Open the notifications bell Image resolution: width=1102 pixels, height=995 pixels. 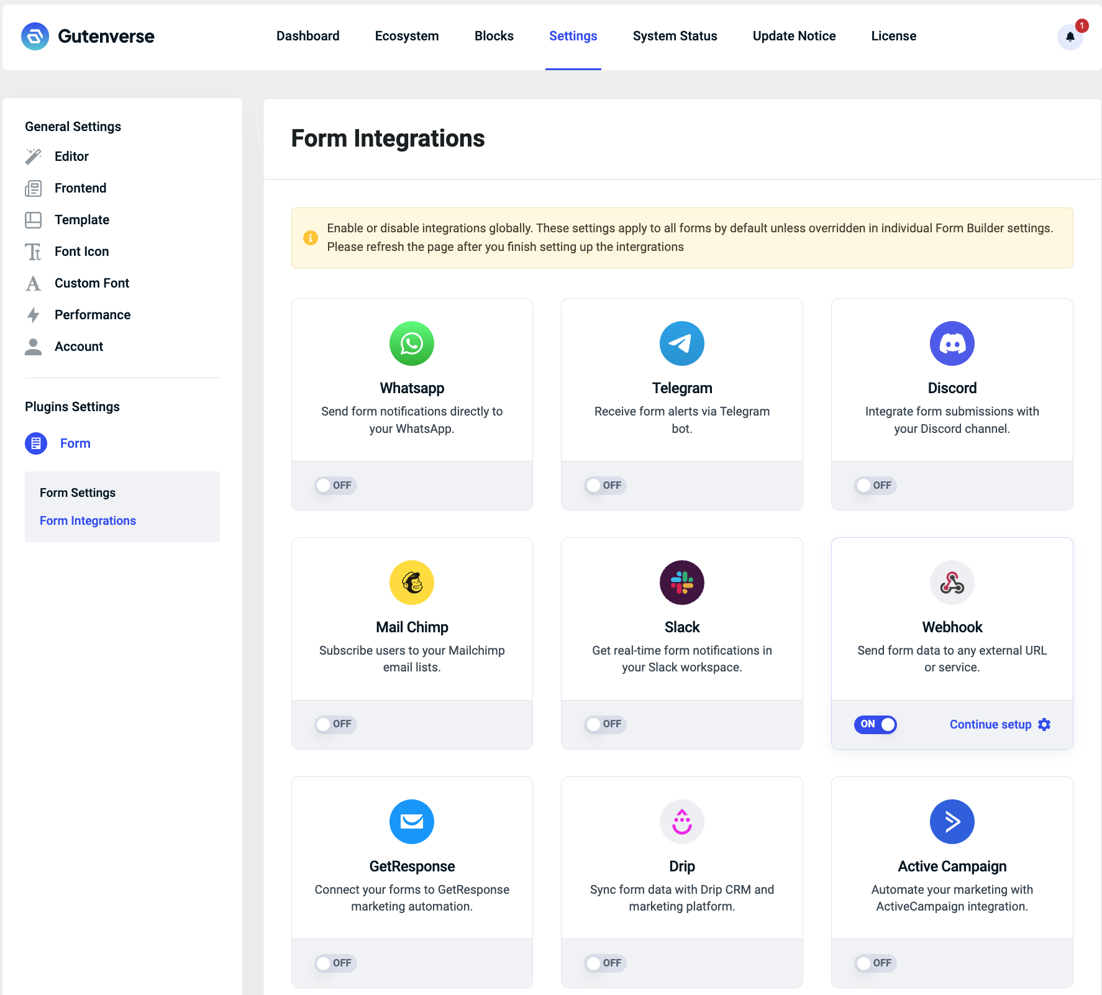[x=1070, y=37]
